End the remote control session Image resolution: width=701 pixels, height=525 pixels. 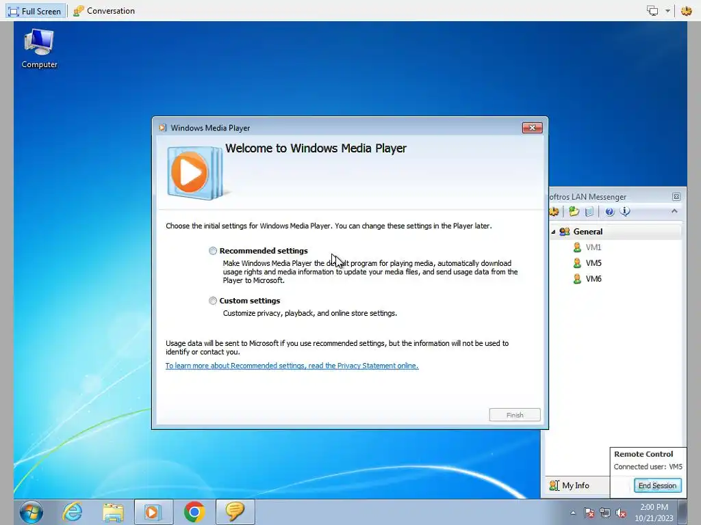tap(657, 485)
